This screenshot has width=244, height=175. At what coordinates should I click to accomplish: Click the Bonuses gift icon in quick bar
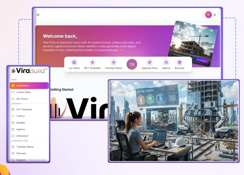click(180, 62)
